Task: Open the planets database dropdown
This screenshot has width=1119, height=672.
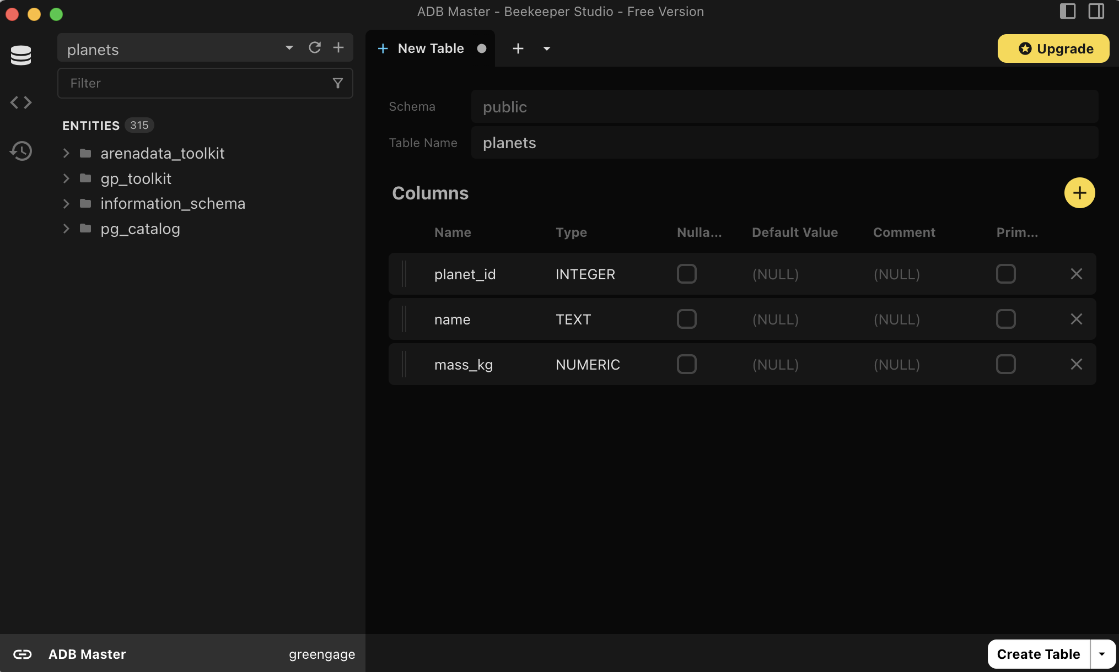Action: [x=289, y=48]
